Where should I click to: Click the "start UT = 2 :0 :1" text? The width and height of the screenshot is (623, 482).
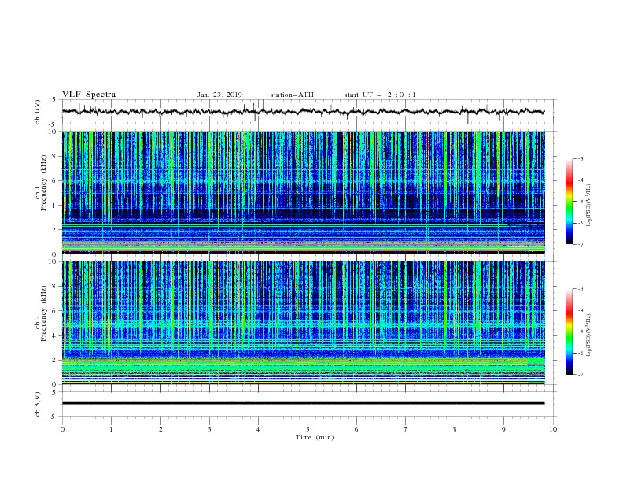point(380,95)
